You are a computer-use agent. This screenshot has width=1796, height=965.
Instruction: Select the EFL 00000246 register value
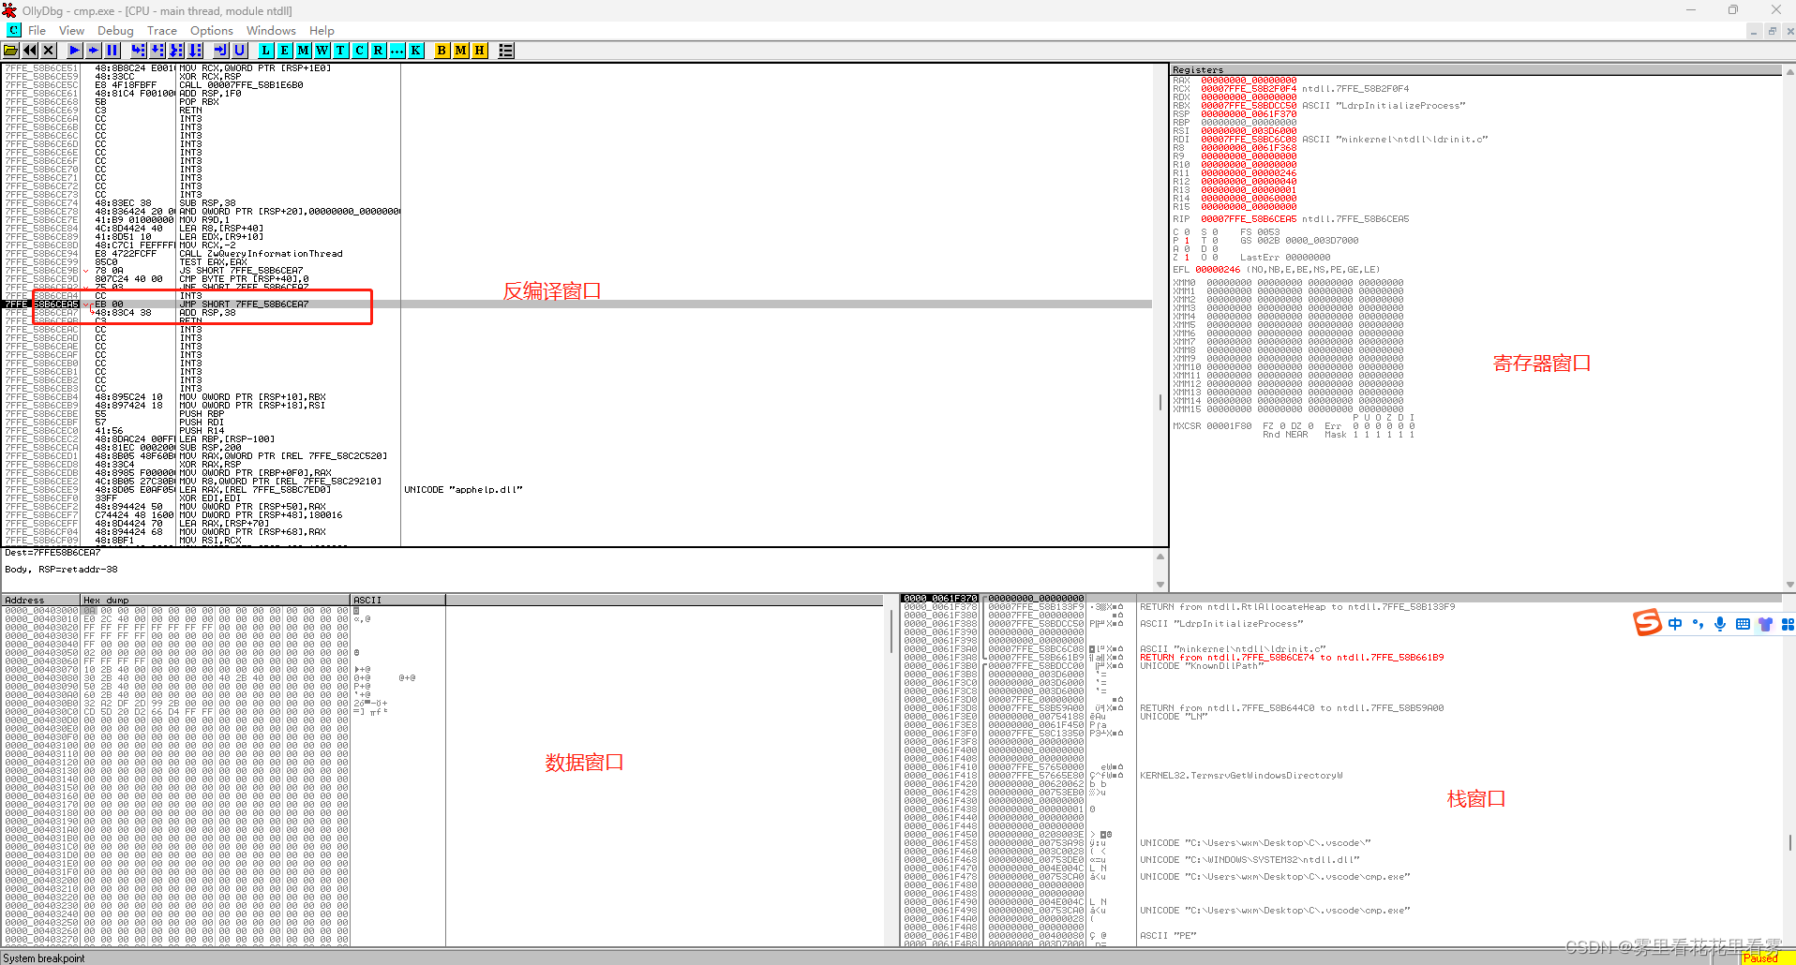pos(1218,270)
